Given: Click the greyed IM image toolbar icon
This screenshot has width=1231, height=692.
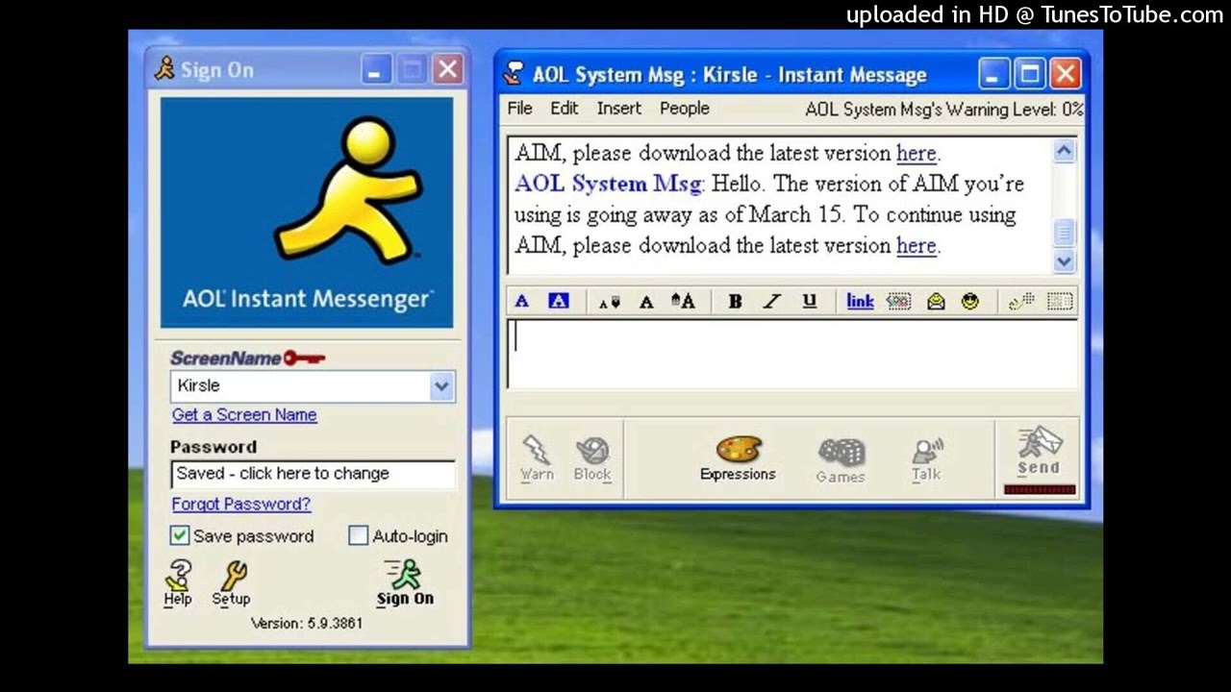Looking at the screenshot, I should coord(1021,301).
